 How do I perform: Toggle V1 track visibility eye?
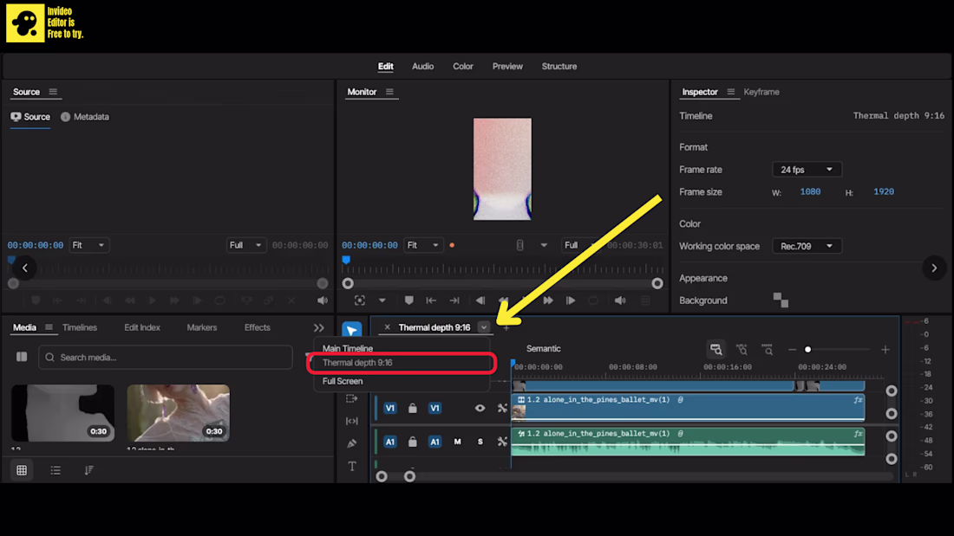(480, 409)
